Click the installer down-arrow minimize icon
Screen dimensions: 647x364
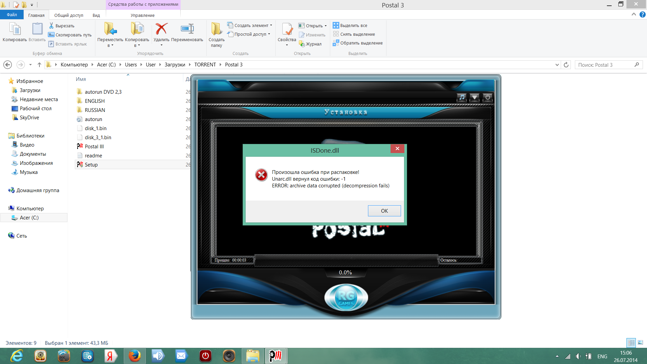pyautogui.click(x=474, y=98)
